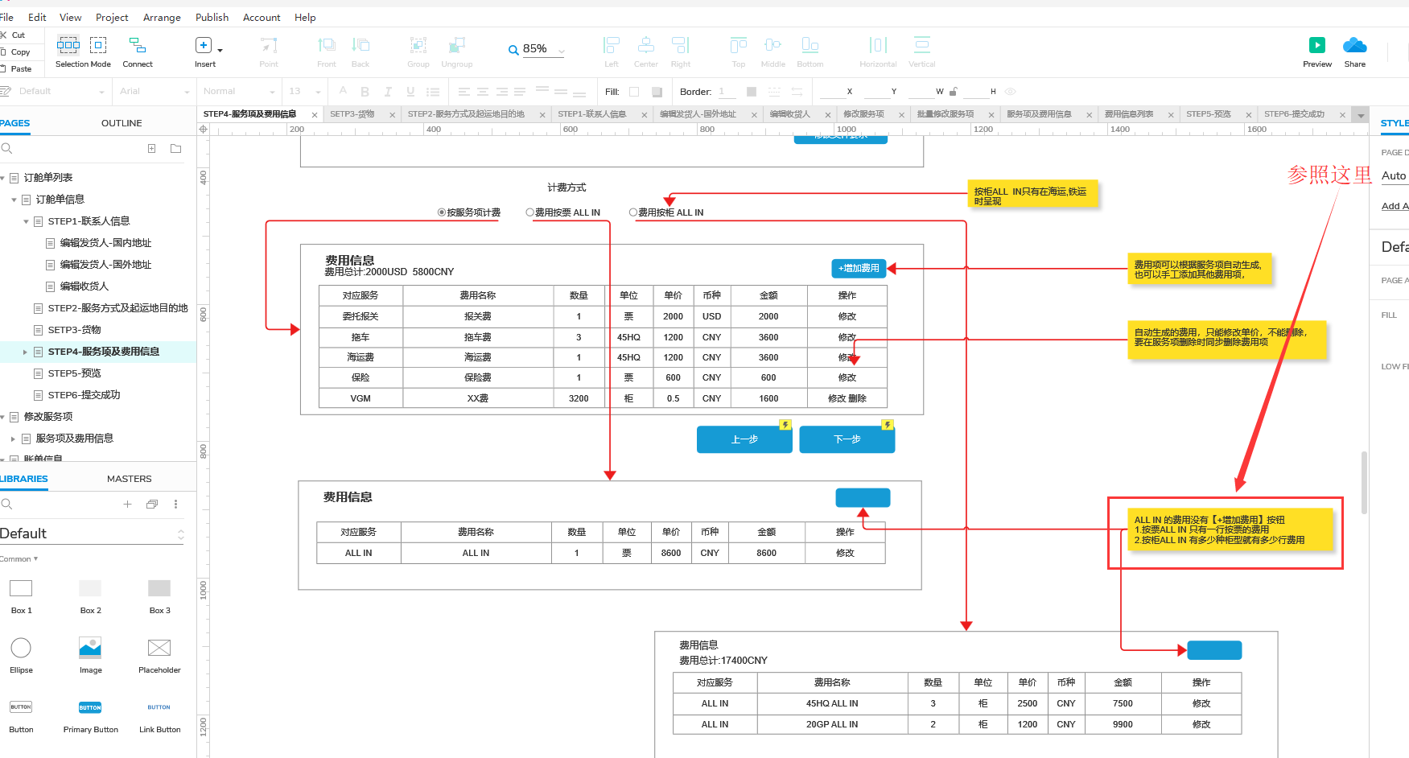This screenshot has height=758, width=1409.
Task: Switch to the STEP5-预览 tab
Action: coord(1208,114)
